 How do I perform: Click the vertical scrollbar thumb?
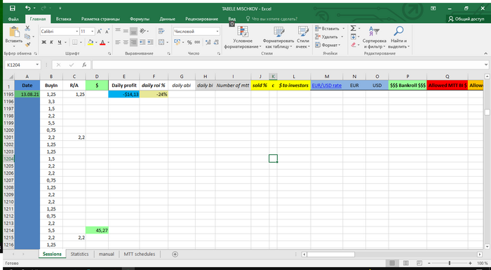(487, 112)
